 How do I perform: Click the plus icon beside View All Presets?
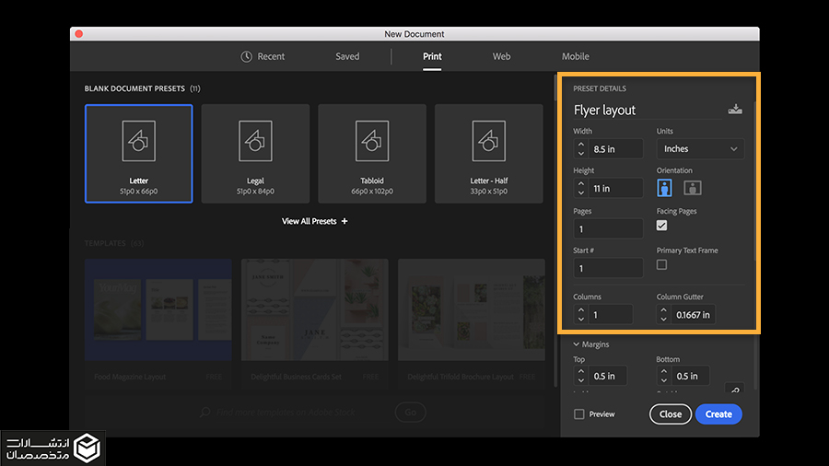tap(344, 221)
